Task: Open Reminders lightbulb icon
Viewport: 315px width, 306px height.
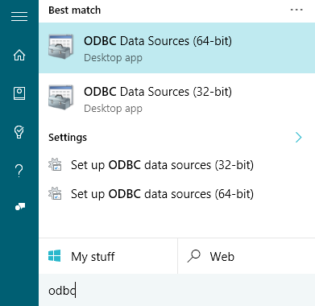Action: pyautogui.click(x=19, y=132)
